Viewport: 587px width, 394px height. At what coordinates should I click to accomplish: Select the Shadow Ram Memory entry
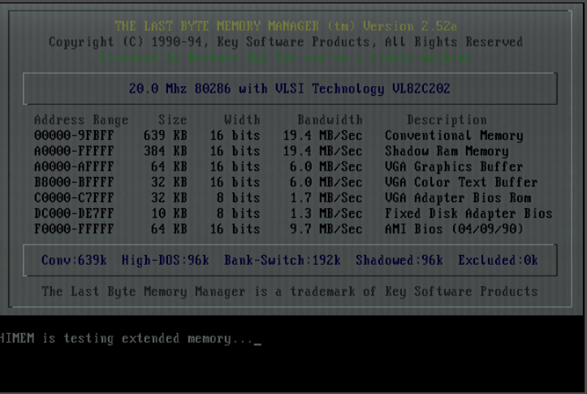click(x=447, y=151)
